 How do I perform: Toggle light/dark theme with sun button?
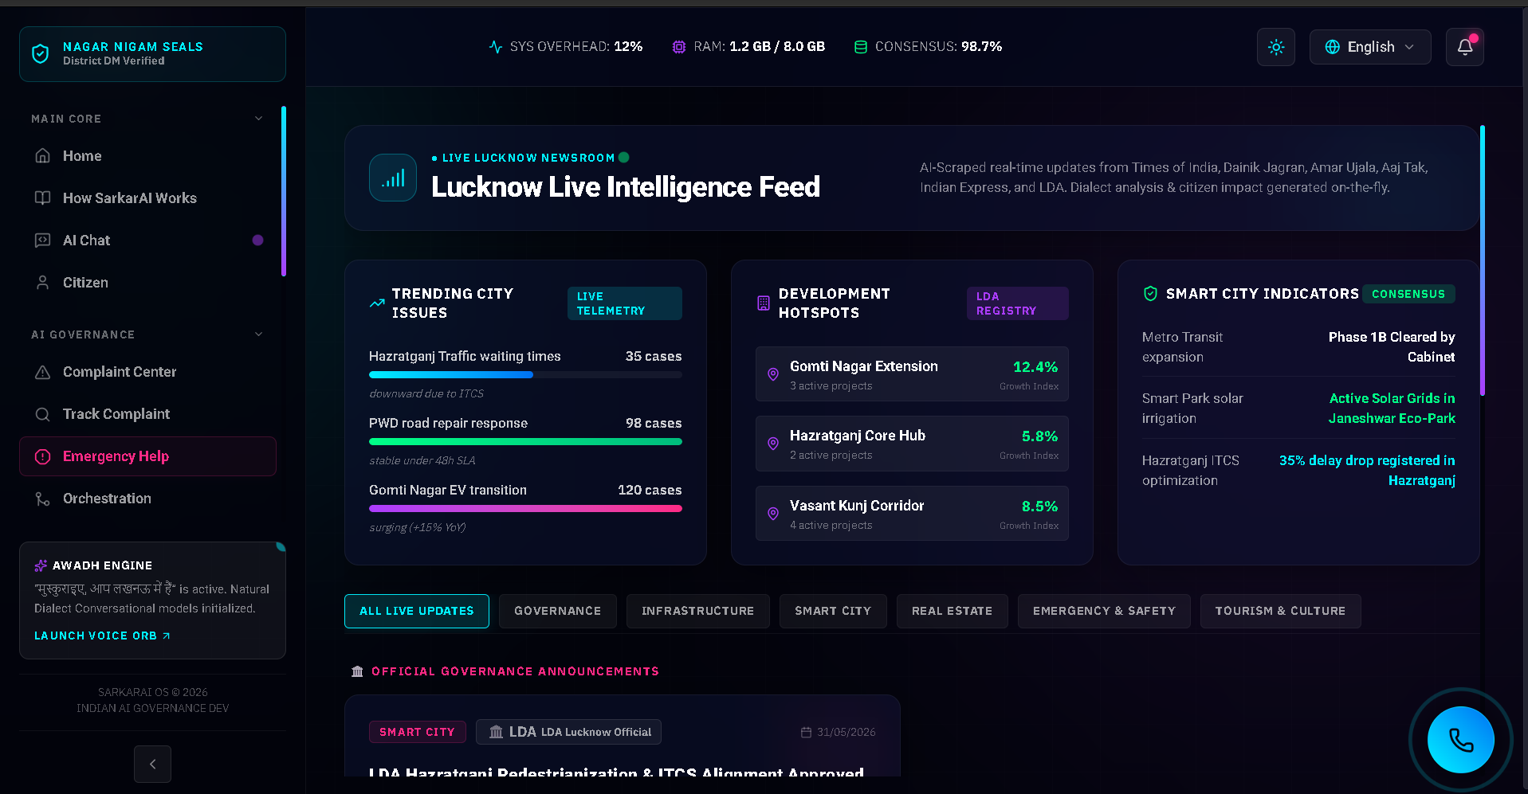(1276, 47)
